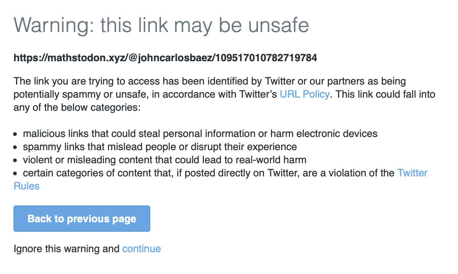Click the Back to previous page button
The width and height of the screenshot is (458, 274).
coord(82,219)
